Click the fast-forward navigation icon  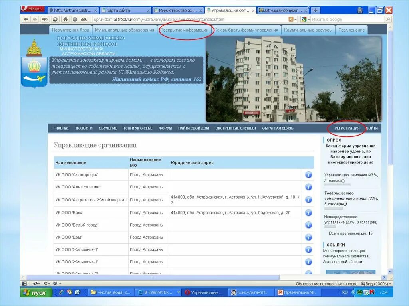tap(45, 19)
